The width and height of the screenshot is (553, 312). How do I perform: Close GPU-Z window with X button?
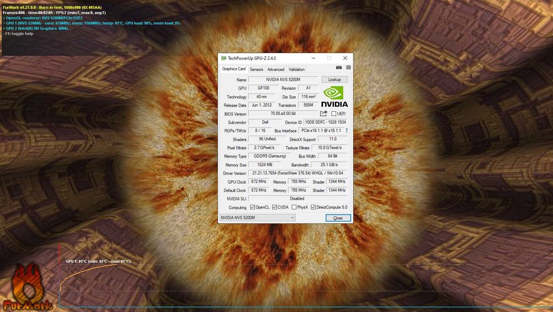(345, 58)
